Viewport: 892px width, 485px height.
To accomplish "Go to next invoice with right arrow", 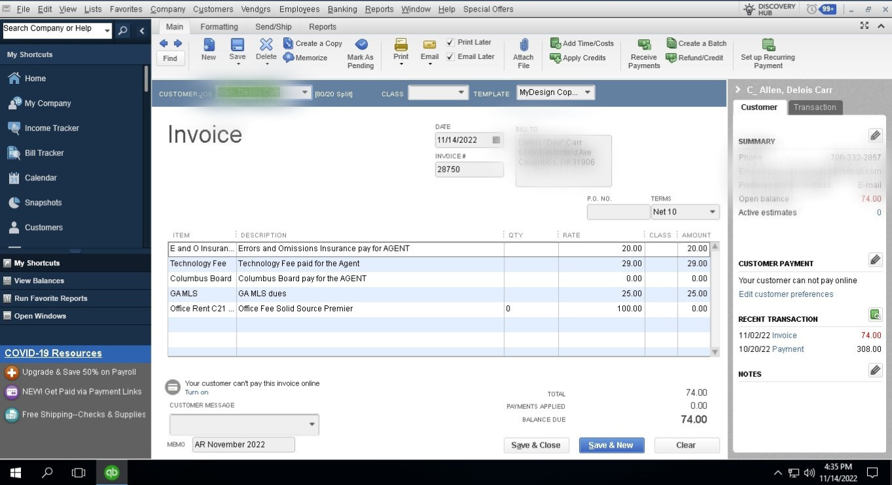I will point(178,43).
